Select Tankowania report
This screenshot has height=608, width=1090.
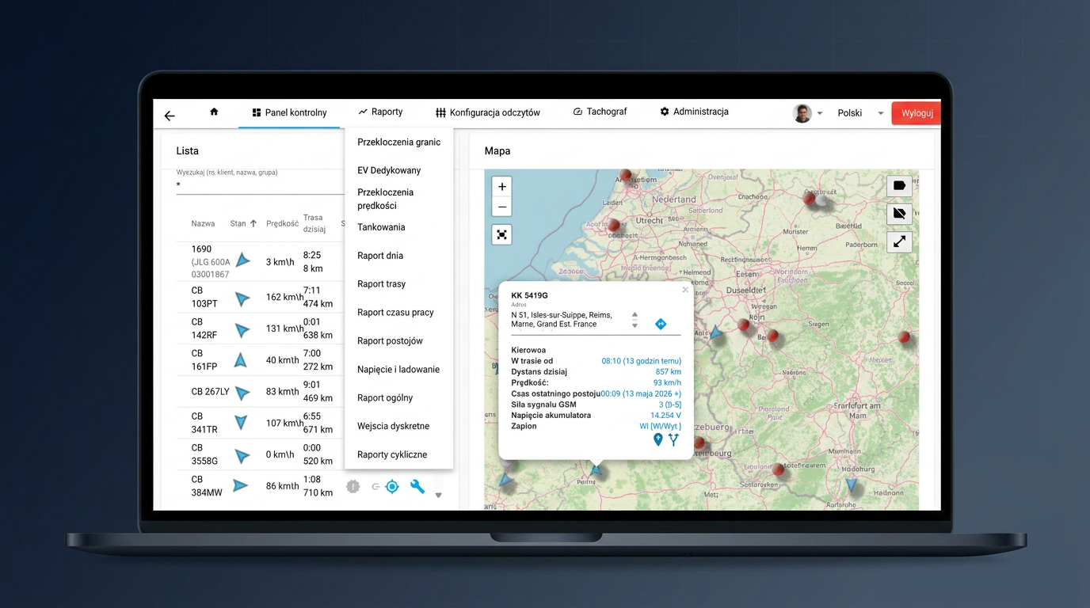click(x=381, y=227)
